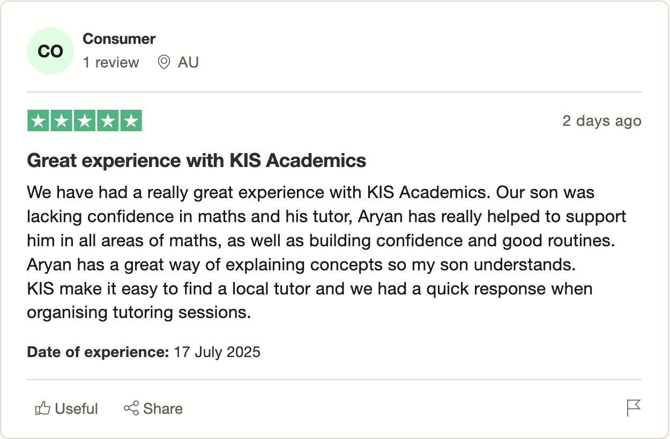
Task: Click the second green rating star
Action: pos(61,121)
